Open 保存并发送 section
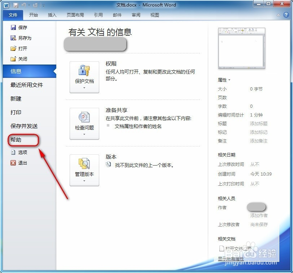 (24, 126)
